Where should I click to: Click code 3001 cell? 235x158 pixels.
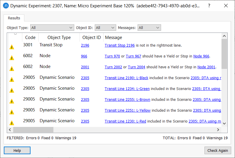pyautogui.click(x=28, y=45)
